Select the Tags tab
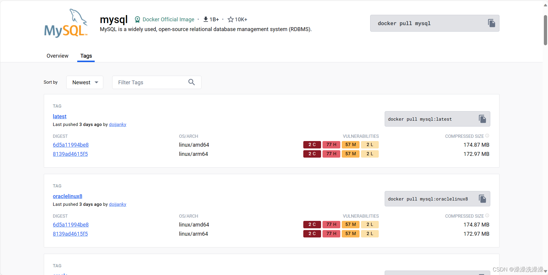This screenshot has height=275, width=548. 86,56
